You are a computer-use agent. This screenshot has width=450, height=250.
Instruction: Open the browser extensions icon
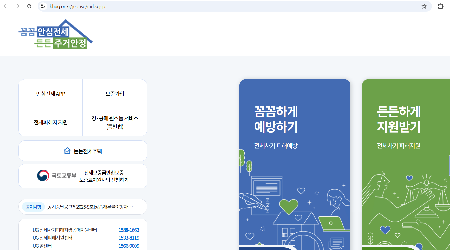click(441, 6)
